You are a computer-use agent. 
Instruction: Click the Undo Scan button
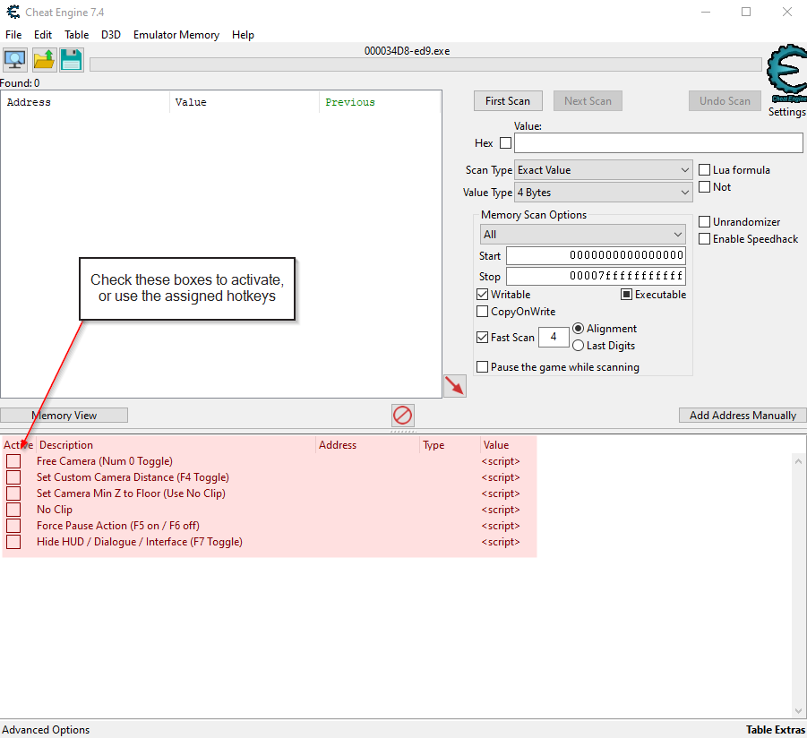(725, 101)
